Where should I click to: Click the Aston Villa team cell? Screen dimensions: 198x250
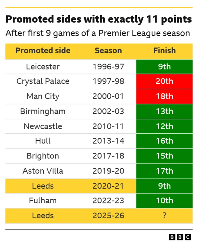tap(43, 171)
